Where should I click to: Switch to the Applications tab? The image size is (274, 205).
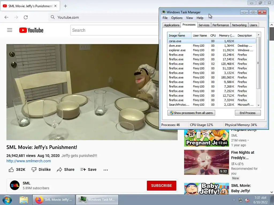coord(172,25)
